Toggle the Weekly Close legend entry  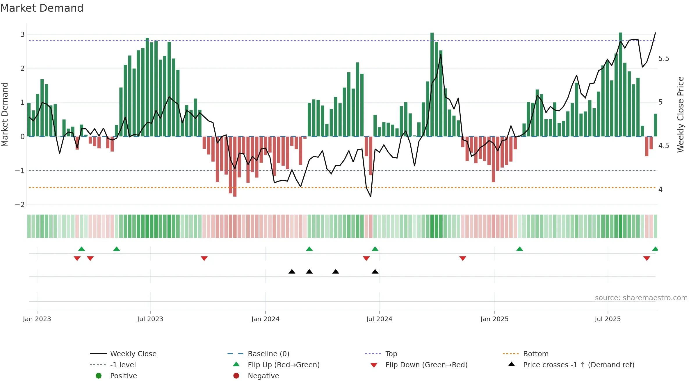(133, 354)
